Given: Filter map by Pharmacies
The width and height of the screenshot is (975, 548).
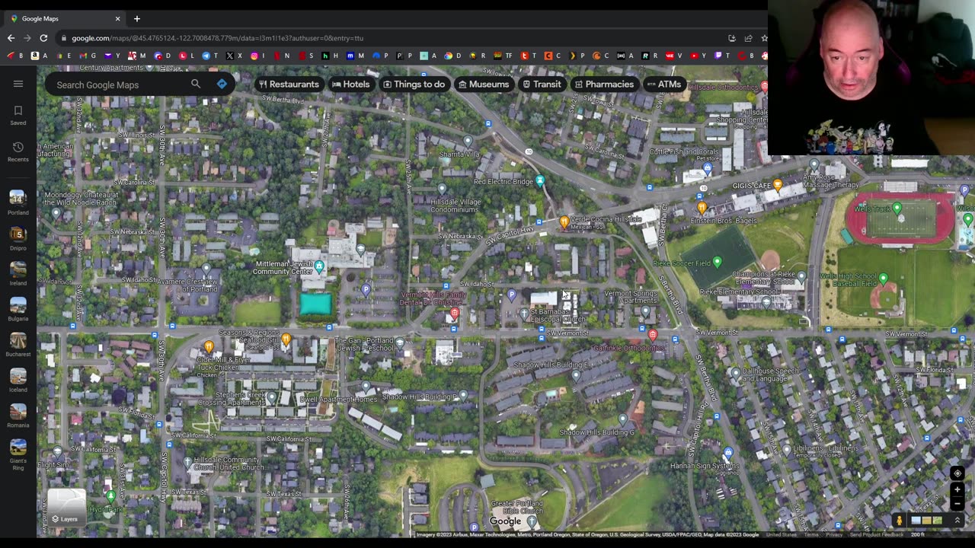Looking at the screenshot, I should [x=604, y=84].
